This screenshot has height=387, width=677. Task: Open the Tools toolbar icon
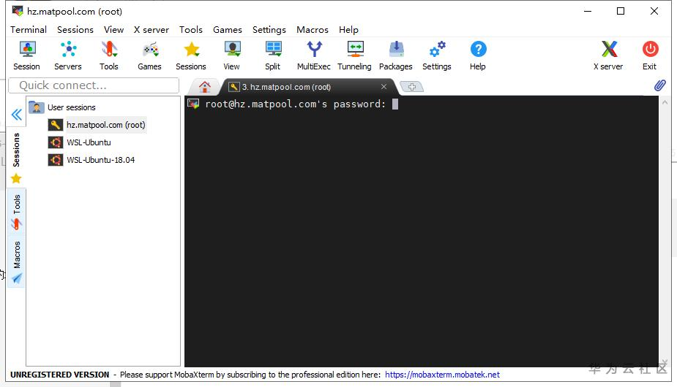pyautogui.click(x=109, y=56)
